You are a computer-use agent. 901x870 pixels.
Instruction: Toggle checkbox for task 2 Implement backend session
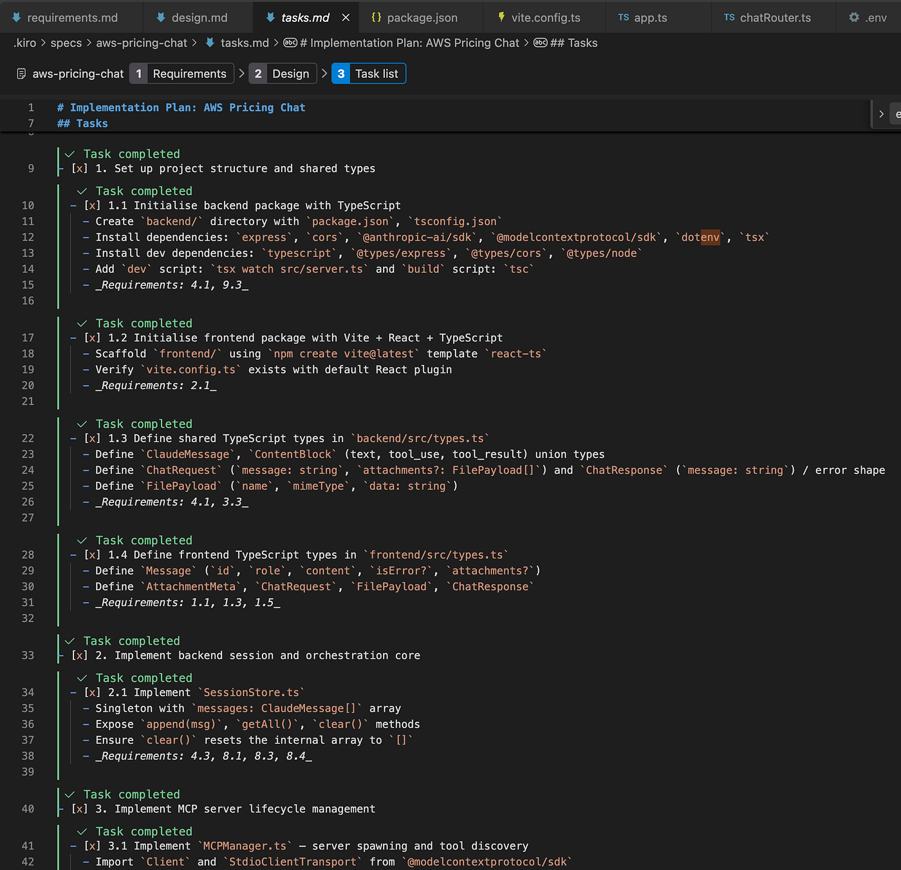(x=79, y=656)
